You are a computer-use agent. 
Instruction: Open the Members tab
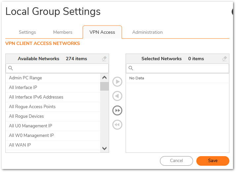click(x=63, y=32)
